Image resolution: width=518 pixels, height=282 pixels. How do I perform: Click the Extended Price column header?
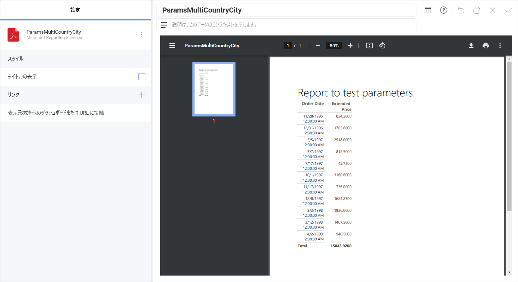(341, 106)
